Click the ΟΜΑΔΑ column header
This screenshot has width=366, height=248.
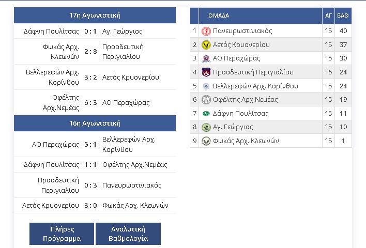pos(219,16)
